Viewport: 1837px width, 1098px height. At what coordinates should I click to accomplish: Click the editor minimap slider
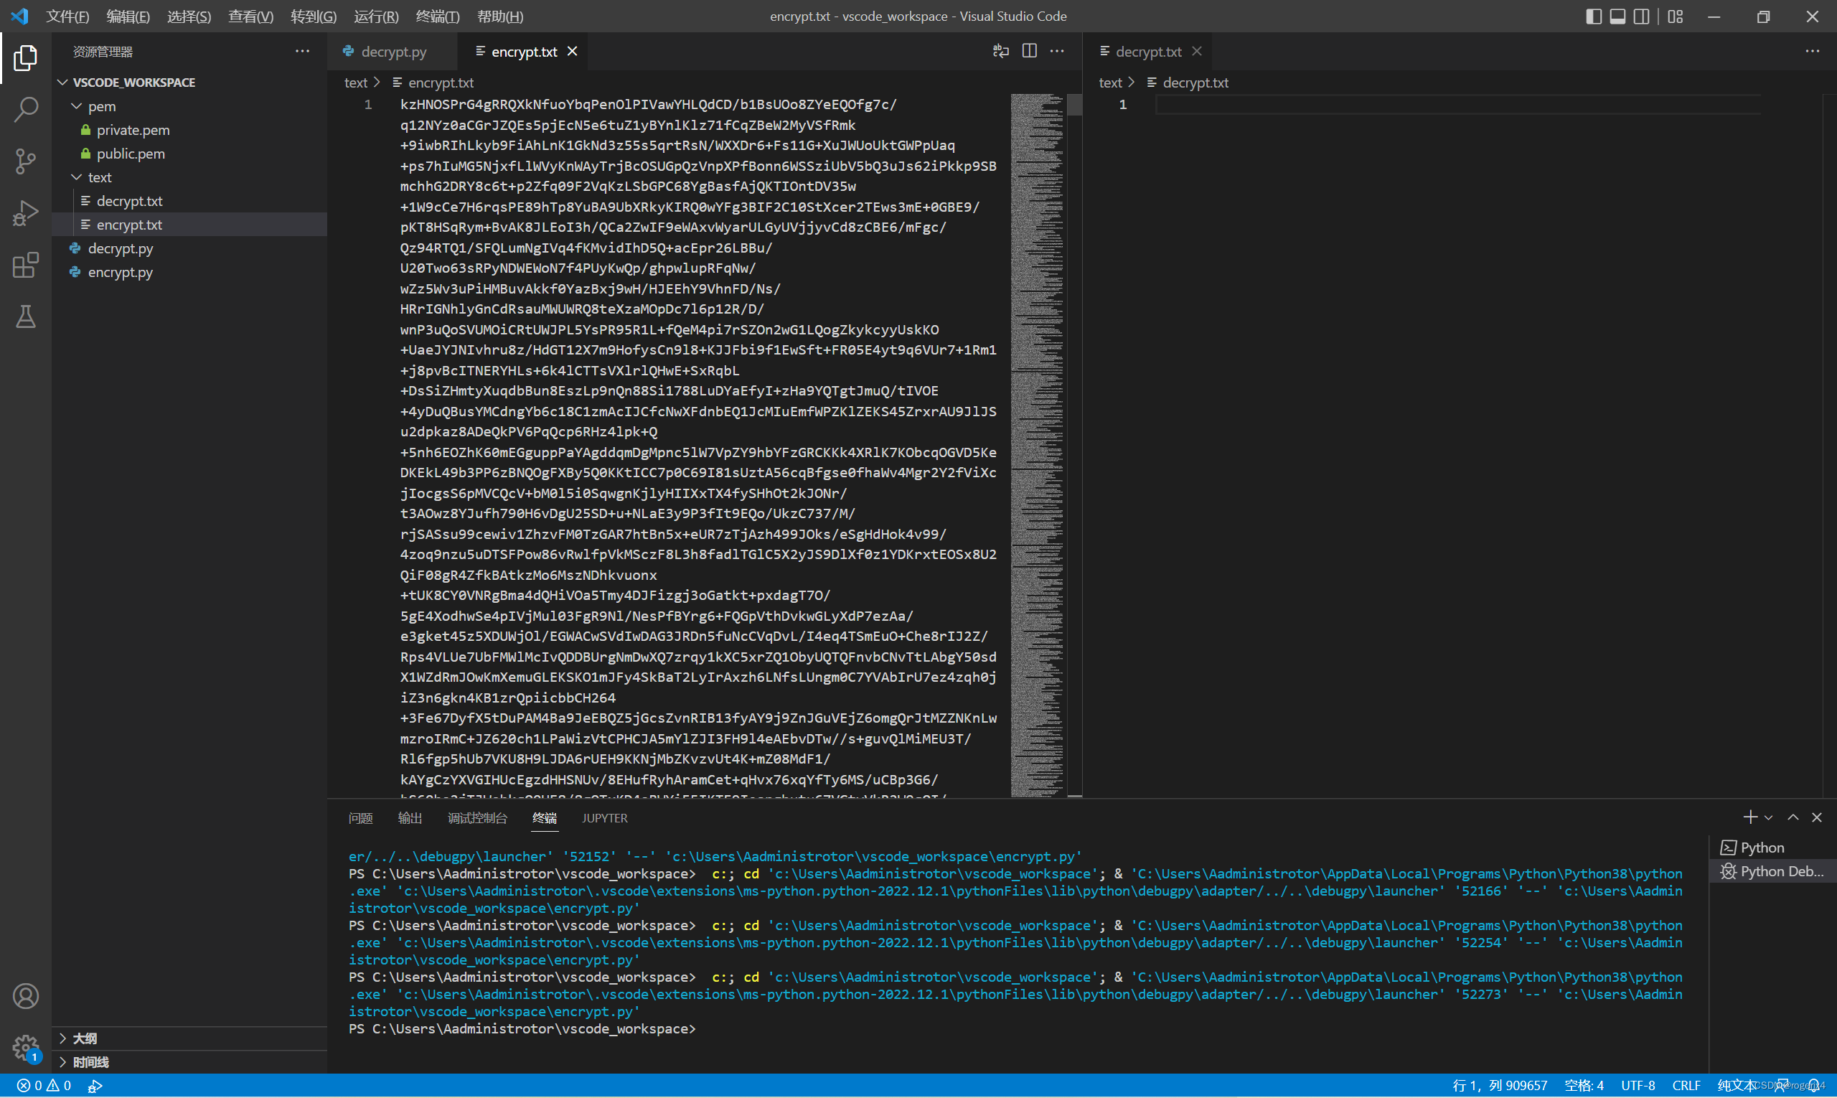pos(1074,105)
